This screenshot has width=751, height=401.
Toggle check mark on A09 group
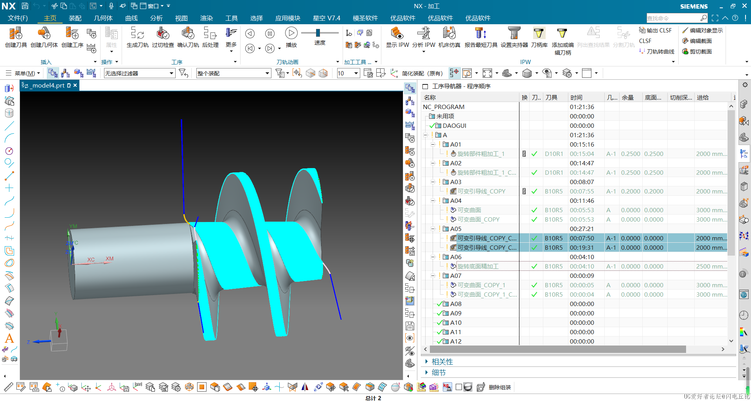440,313
